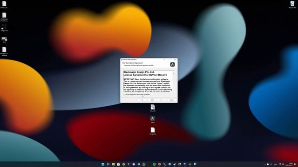Close the DaVinci Resolve Setup window
Screen dimensions: 298x167
(x=175, y=59)
